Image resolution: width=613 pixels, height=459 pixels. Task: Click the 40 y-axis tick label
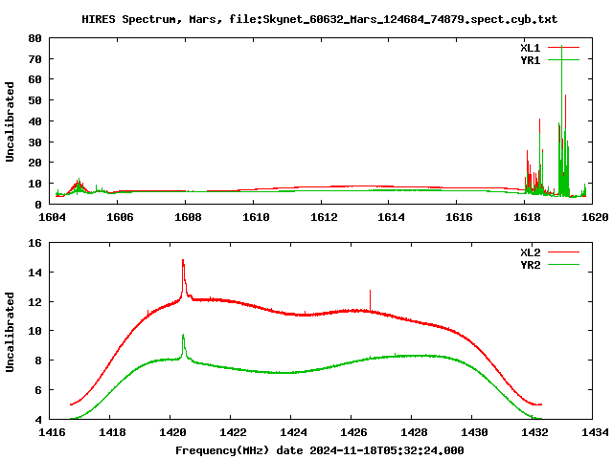point(34,121)
